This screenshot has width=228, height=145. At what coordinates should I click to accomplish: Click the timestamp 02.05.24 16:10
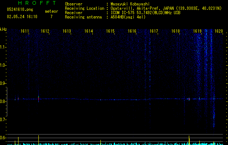tap(22, 17)
